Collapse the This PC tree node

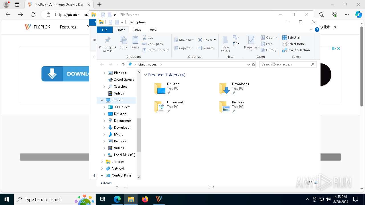[102, 100]
